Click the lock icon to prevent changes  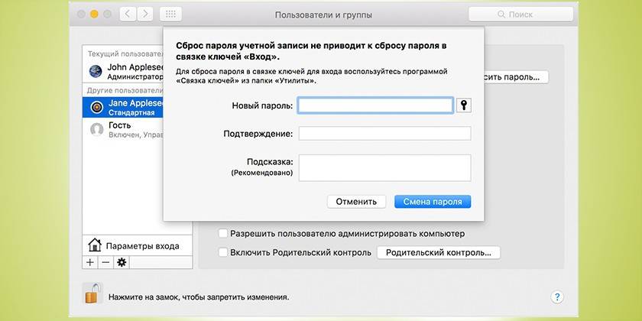click(x=92, y=294)
